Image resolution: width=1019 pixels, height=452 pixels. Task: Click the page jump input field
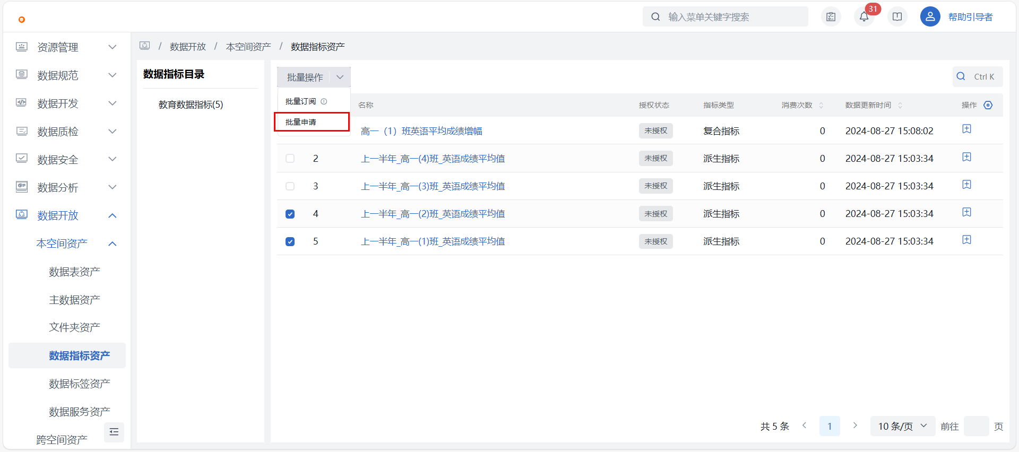(976, 426)
